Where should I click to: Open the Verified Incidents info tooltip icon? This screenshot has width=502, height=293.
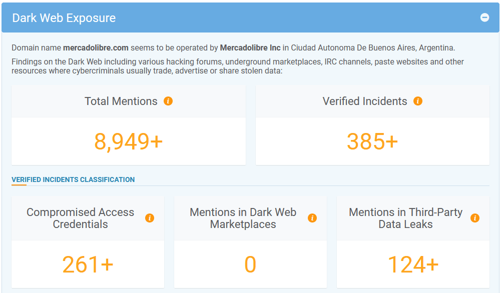click(x=418, y=101)
